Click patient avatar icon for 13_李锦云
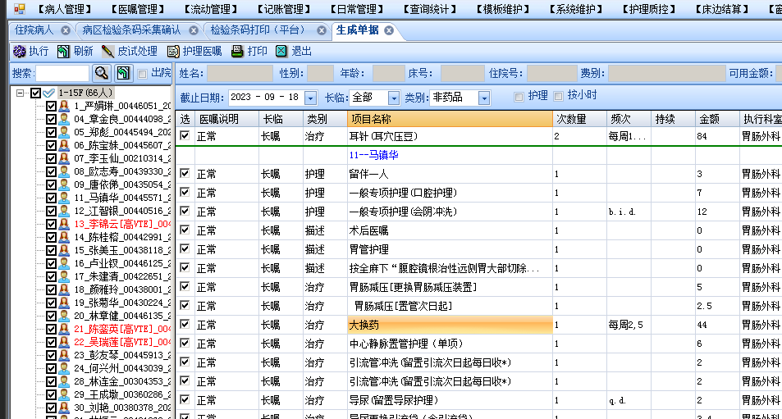This screenshot has height=419, width=782. (64, 224)
